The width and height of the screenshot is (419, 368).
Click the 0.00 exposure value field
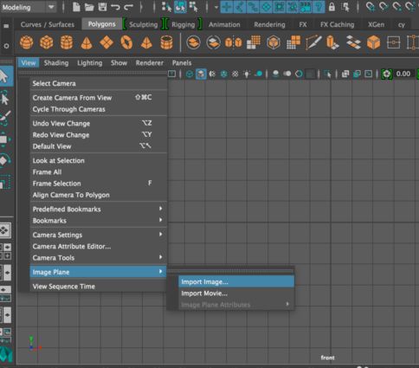coord(403,74)
